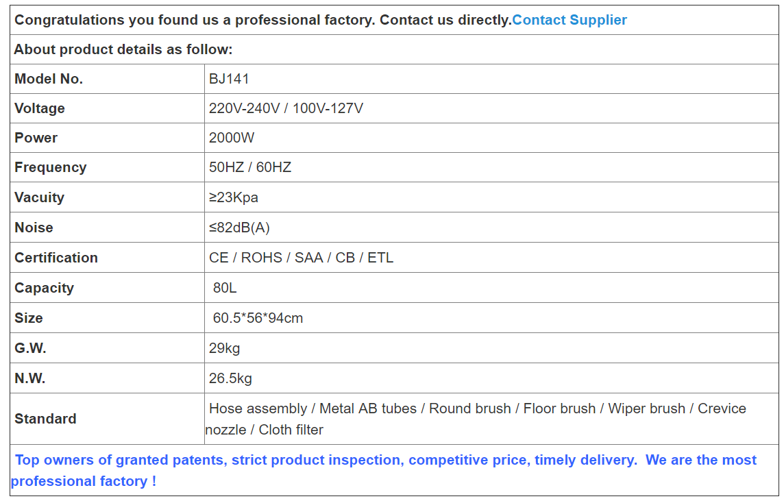The height and width of the screenshot is (501, 784).
Task: Select the ≥23Kpa vacuity value
Action: point(234,197)
